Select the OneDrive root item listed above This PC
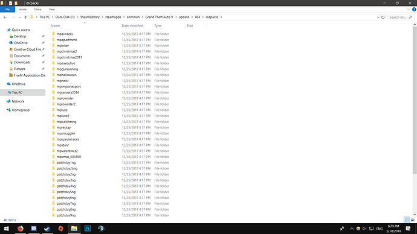 (x=18, y=84)
